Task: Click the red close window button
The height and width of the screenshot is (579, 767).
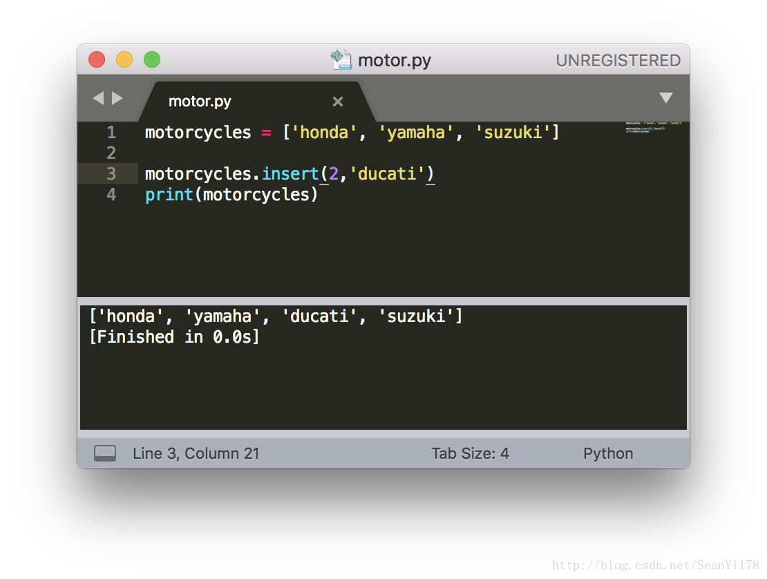Action: pos(97,59)
